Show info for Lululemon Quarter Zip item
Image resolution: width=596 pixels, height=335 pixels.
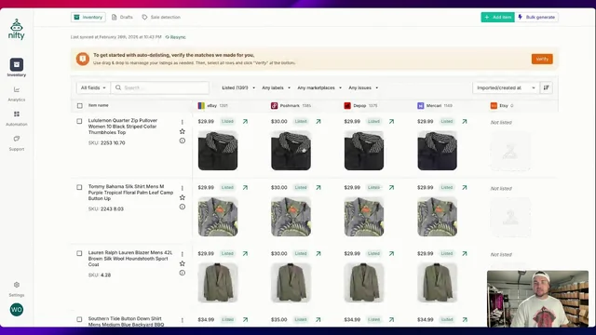pos(183,141)
